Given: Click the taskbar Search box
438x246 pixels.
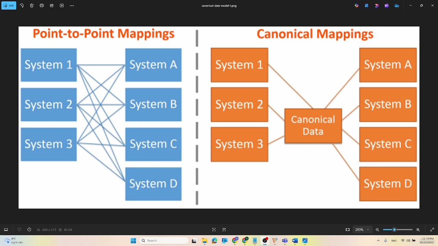Looking at the screenshot, I should (164, 241).
